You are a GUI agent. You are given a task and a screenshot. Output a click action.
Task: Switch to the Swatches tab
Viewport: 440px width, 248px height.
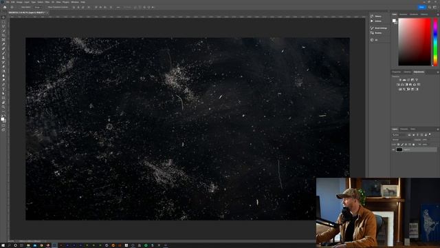(x=404, y=14)
